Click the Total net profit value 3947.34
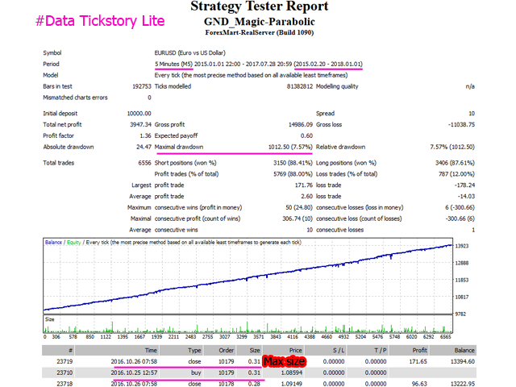 140,124
